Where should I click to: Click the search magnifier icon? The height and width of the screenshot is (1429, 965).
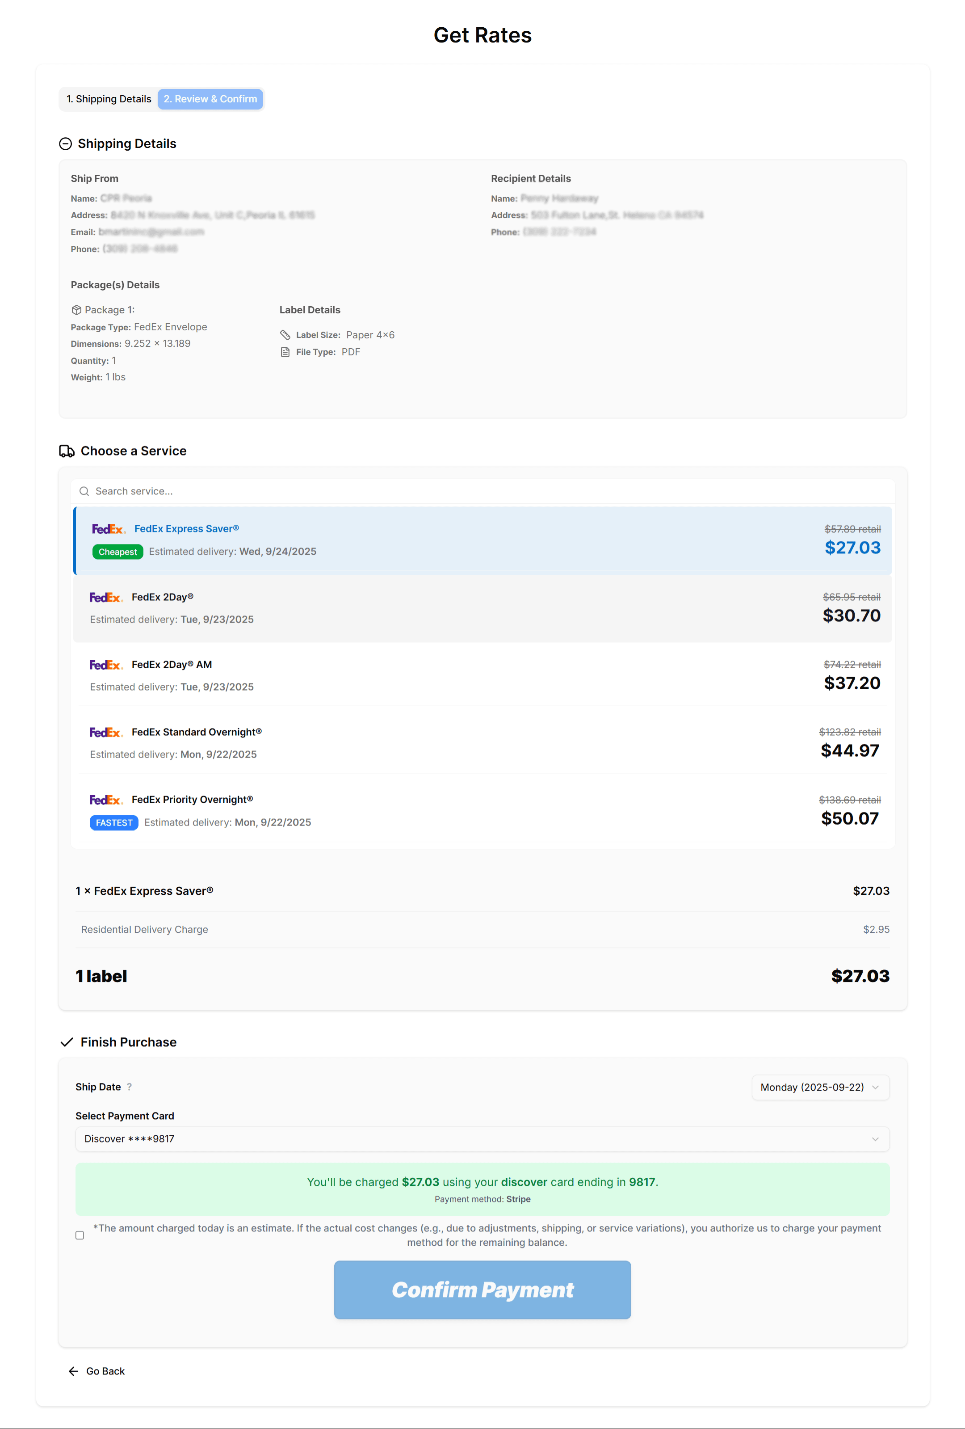click(x=84, y=491)
